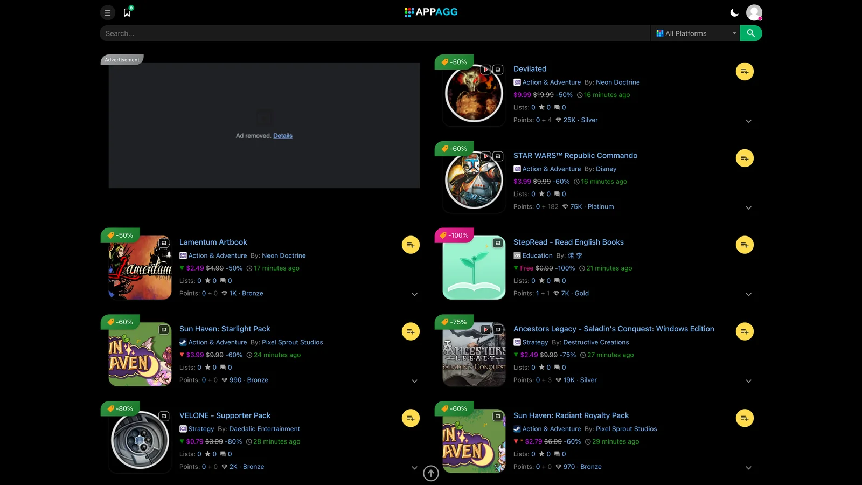Image resolution: width=862 pixels, height=485 pixels.
Task: Open the Lamentum Artbook title link
Action: point(213,242)
